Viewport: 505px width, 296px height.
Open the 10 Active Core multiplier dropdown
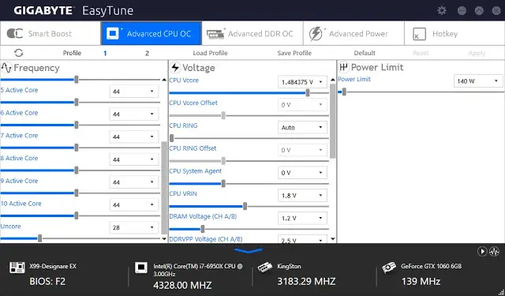point(134,204)
